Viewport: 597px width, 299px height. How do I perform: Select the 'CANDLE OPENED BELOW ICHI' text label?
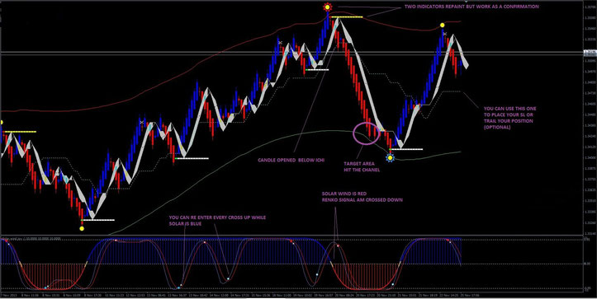pos(291,161)
